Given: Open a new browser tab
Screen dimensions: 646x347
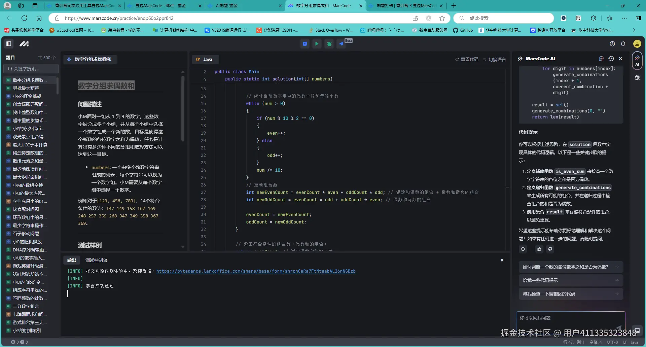Looking at the screenshot, I should [454, 6].
